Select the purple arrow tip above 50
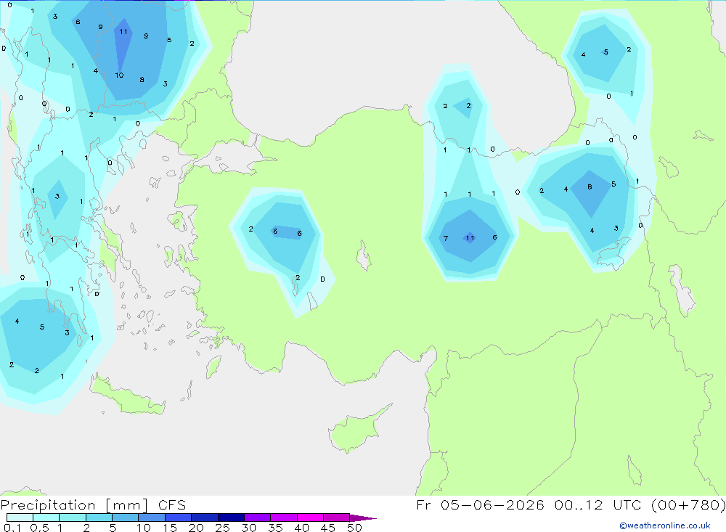 tap(363, 517)
